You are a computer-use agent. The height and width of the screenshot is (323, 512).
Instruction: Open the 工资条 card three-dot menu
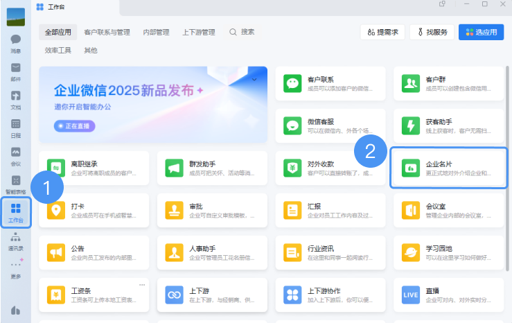[142, 285]
